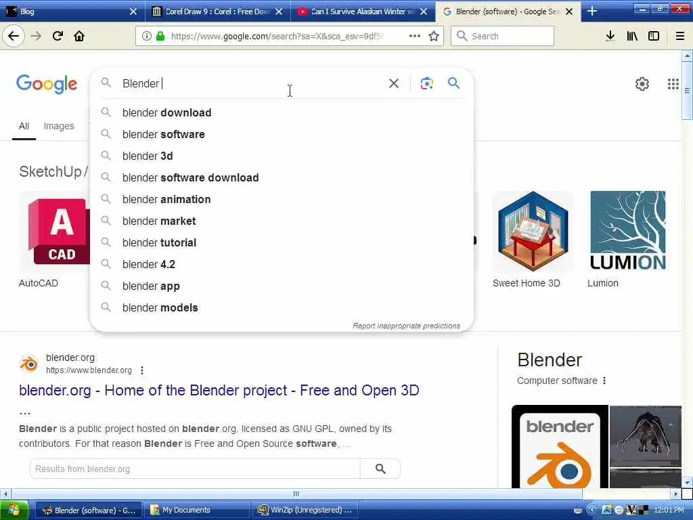Screen dimensions: 693x520
Task: Choose suggestion blender download
Action: [x=282, y=113]
